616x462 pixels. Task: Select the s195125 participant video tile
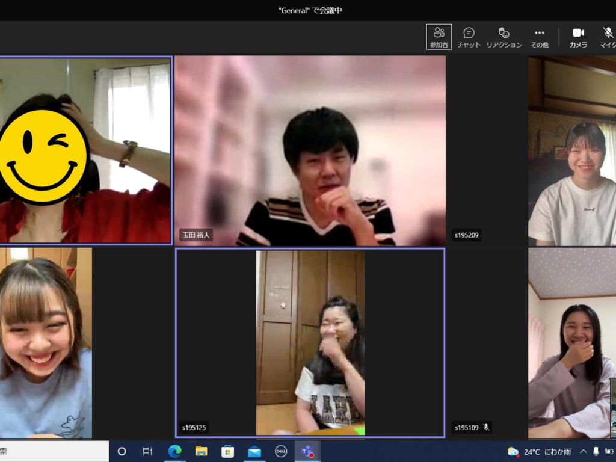310,343
